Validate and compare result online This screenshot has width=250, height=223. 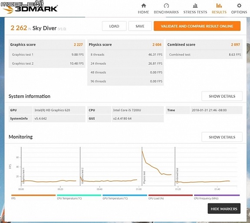[x=197, y=26]
